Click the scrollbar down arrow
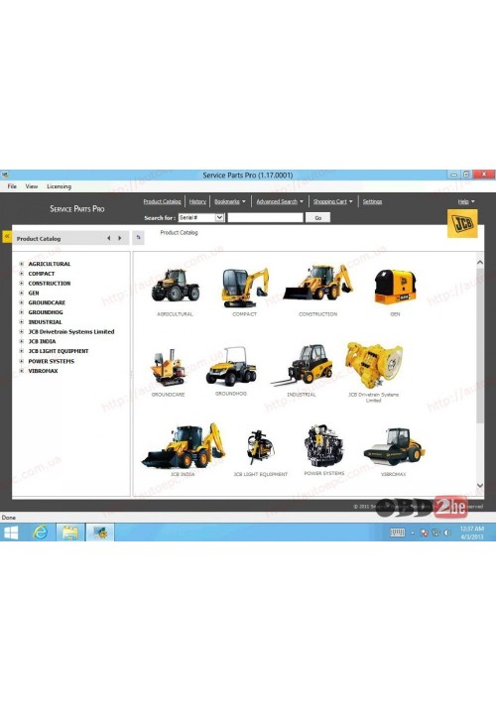This screenshot has height=711, width=496. (x=480, y=486)
